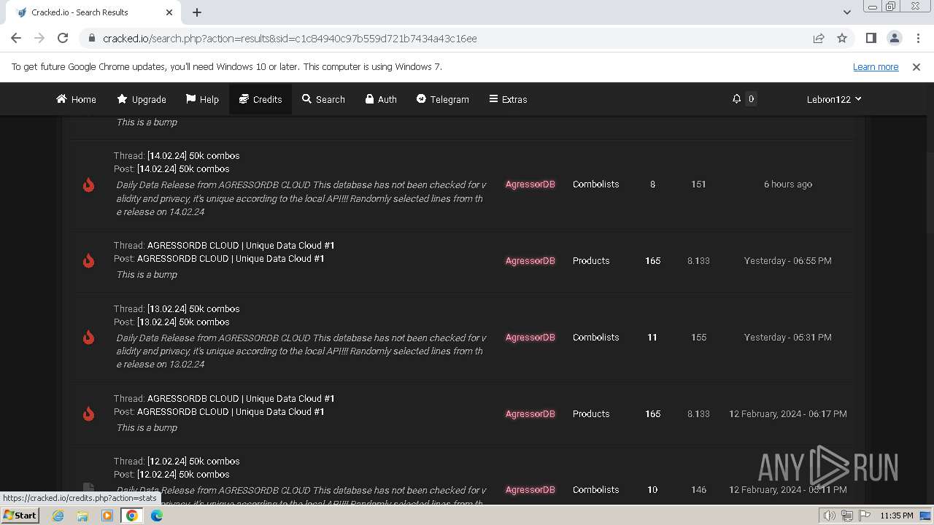This screenshot has width=934, height=525.
Task: Bookmark this page with the star icon
Action: pos(842,38)
